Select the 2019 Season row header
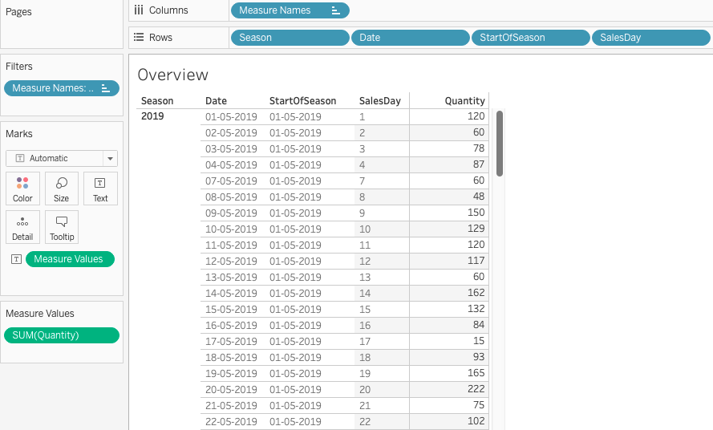Viewport: 713px width, 430px height. [152, 116]
